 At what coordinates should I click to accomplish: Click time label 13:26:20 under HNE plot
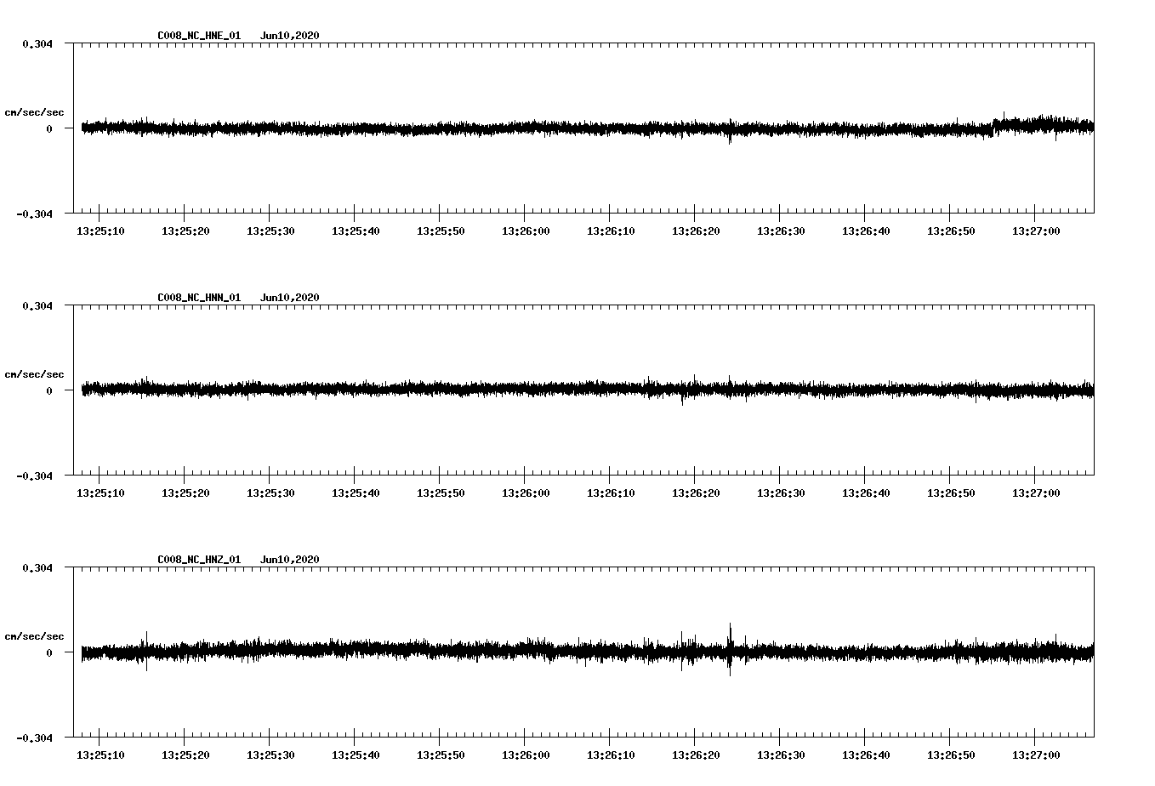click(x=696, y=231)
